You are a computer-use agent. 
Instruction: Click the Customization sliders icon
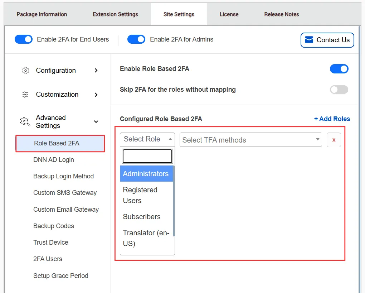tap(25, 95)
